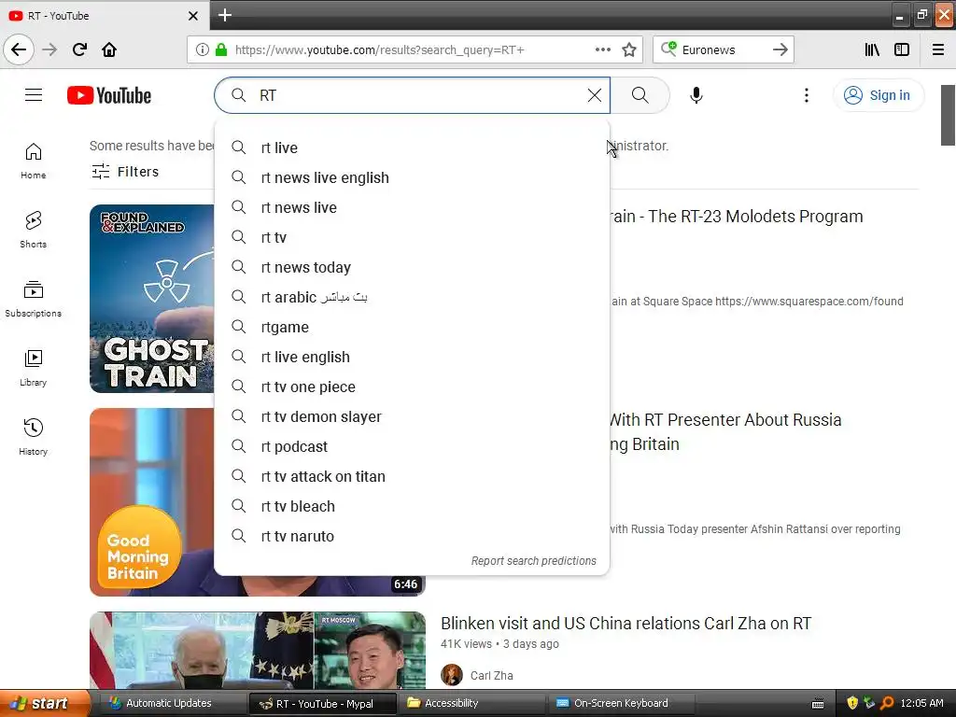Viewport: 956px width, 717px height.
Task: Select suggestion 'rt news live english'
Action: 412,177
